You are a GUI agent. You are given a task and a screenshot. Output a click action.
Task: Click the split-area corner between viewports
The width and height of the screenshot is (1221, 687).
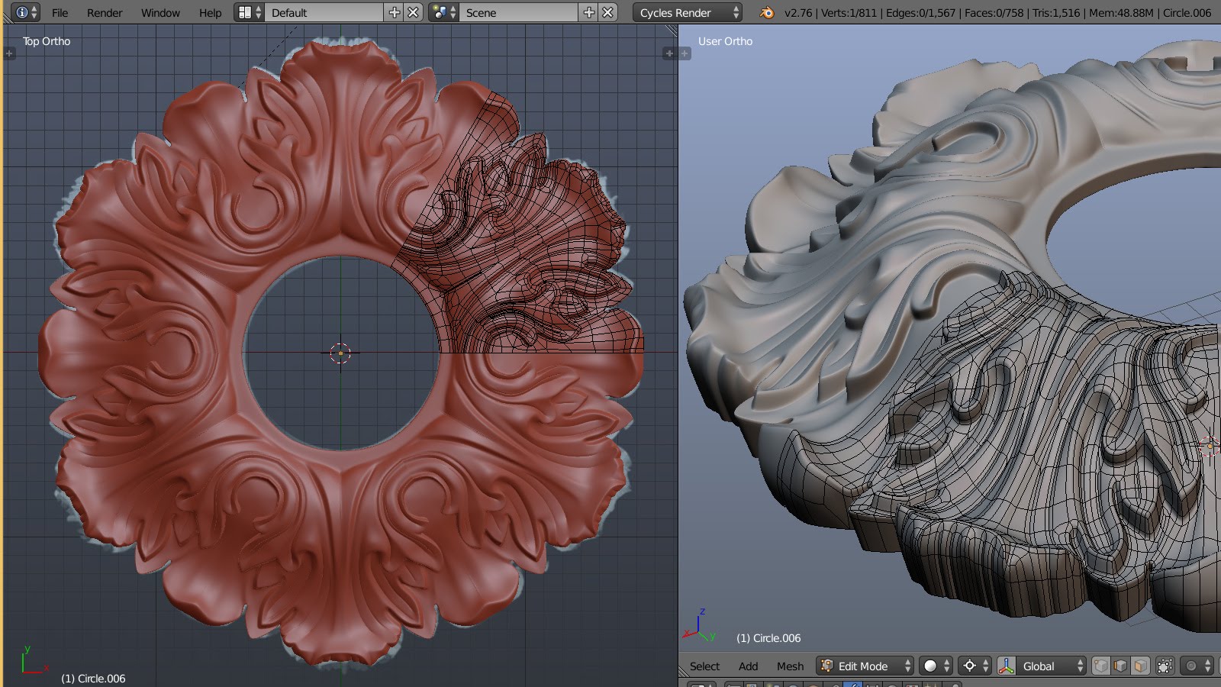[x=672, y=31]
